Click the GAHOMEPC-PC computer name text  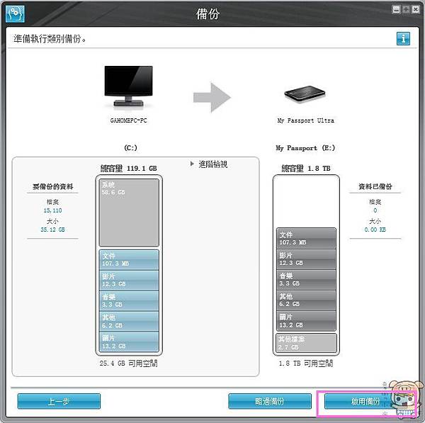click(128, 120)
